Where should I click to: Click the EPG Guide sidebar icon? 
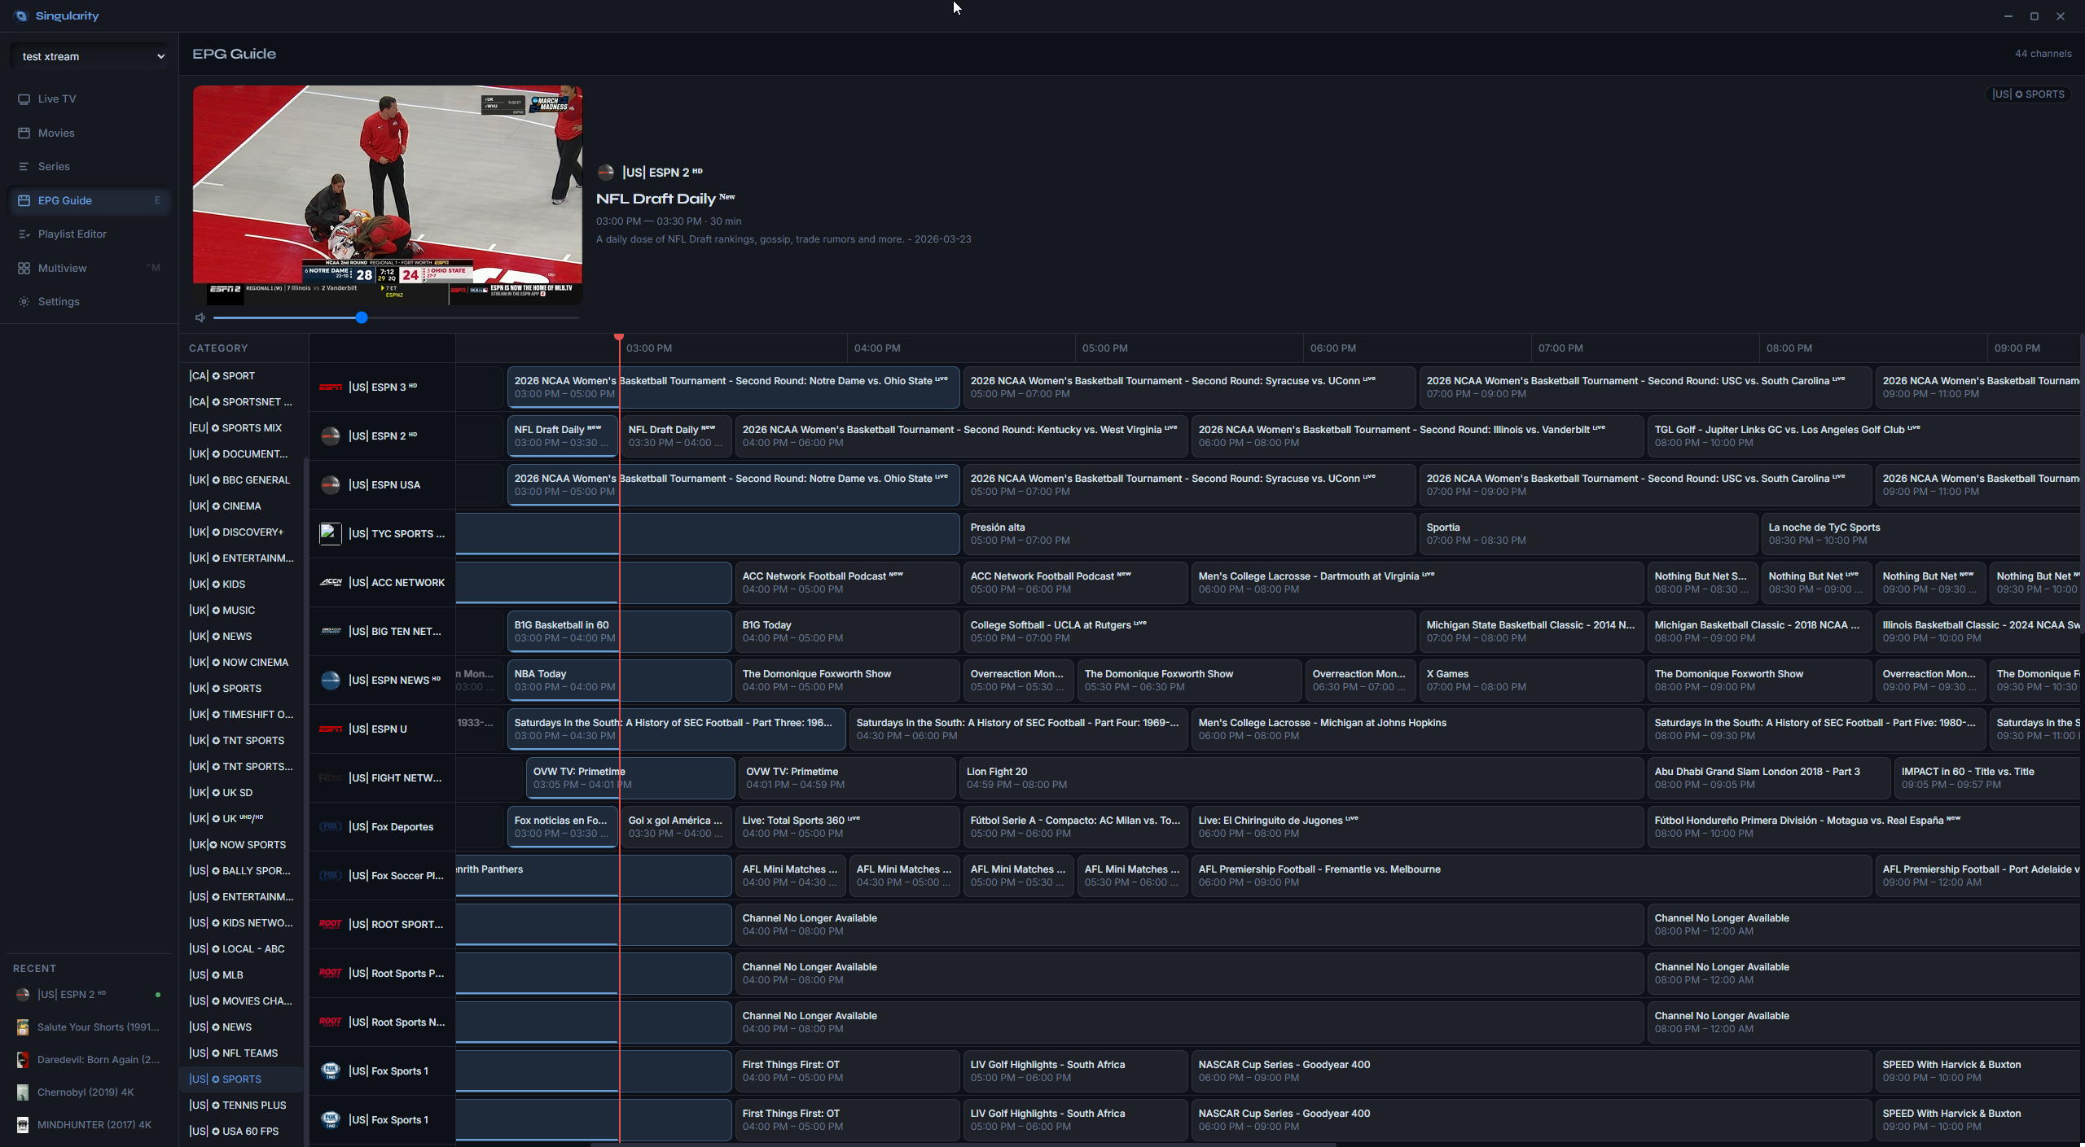tap(24, 200)
